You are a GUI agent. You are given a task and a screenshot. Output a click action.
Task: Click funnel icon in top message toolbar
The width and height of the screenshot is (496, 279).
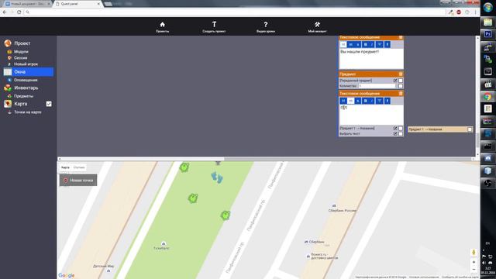pyautogui.click(x=380, y=45)
